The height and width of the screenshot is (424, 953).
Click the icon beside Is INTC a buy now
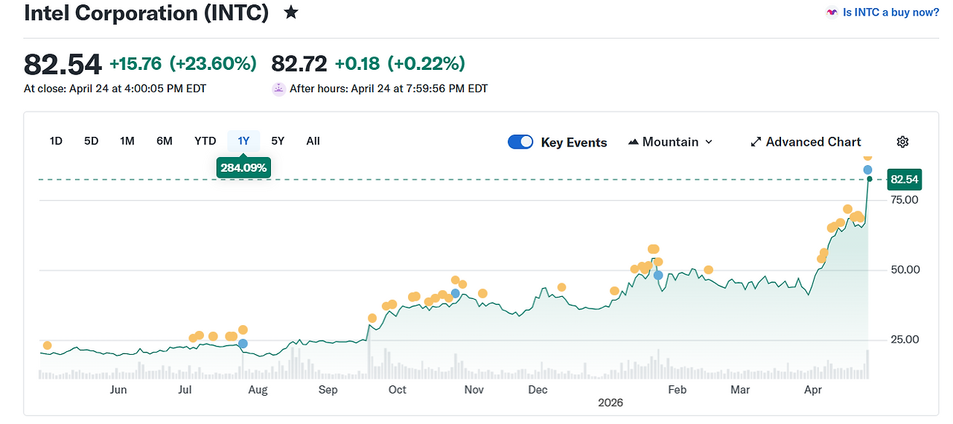[832, 13]
